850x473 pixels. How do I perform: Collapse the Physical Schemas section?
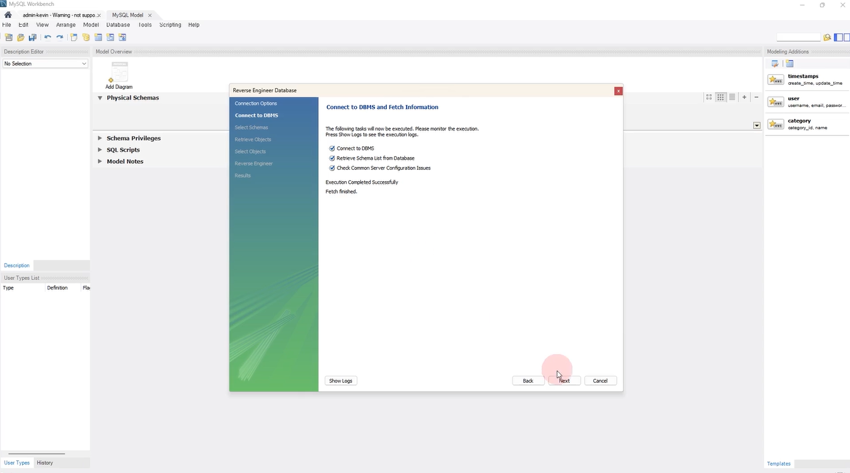[x=100, y=98]
